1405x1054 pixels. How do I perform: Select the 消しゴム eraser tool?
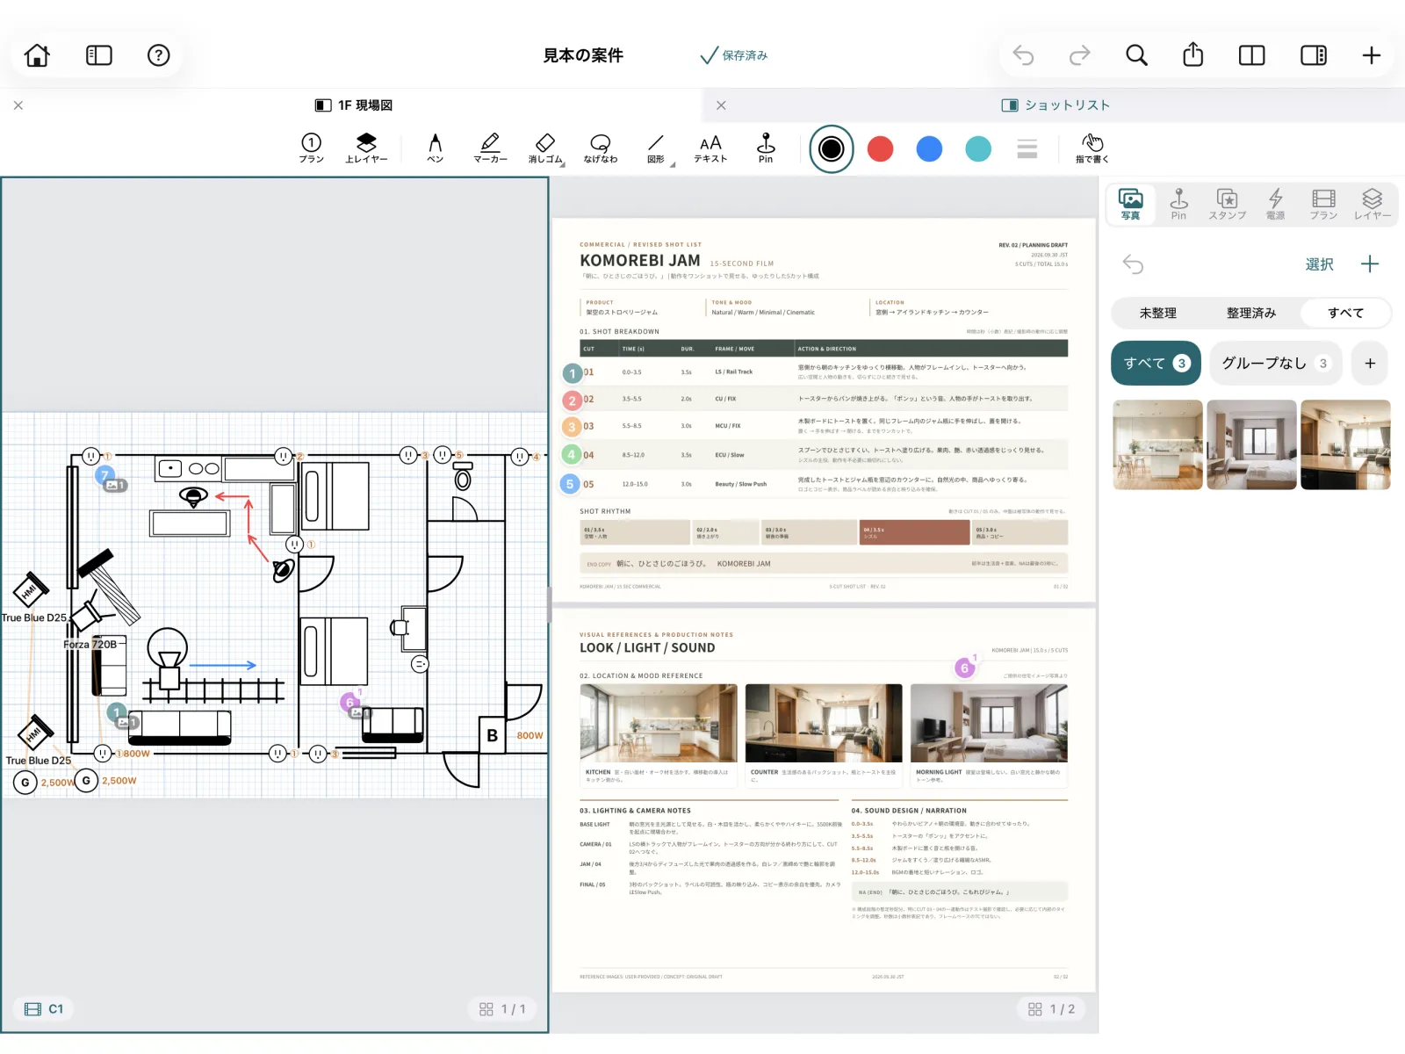click(x=545, y=148)
